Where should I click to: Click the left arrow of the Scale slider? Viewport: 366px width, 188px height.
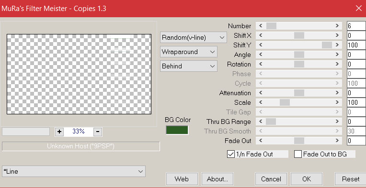(261, 102)
